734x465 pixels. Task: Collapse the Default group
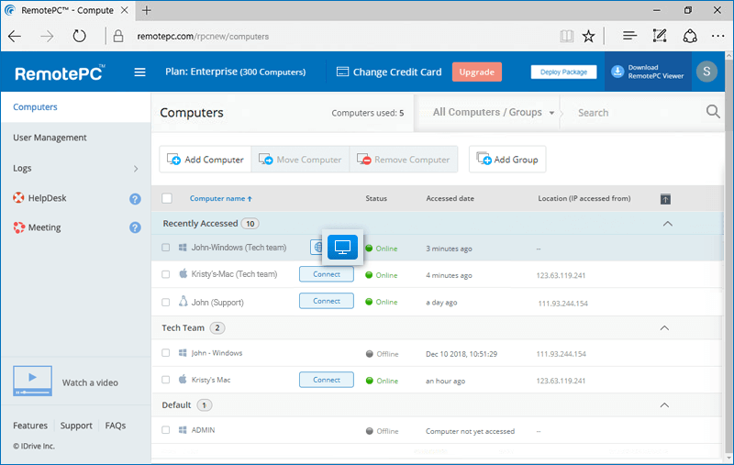pos(664,405)
